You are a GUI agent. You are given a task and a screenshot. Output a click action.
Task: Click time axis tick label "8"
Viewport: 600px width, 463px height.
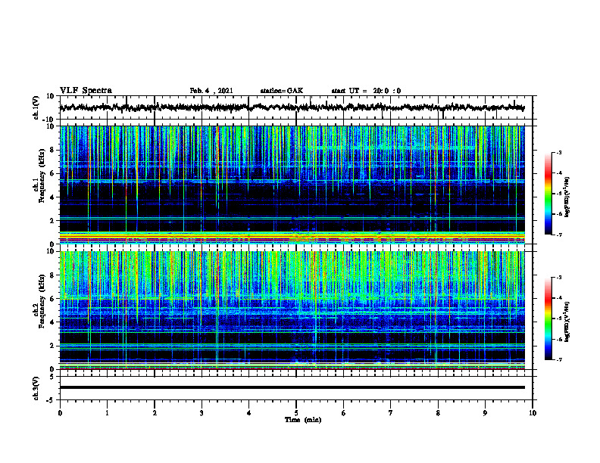click(x=438, y=413)
